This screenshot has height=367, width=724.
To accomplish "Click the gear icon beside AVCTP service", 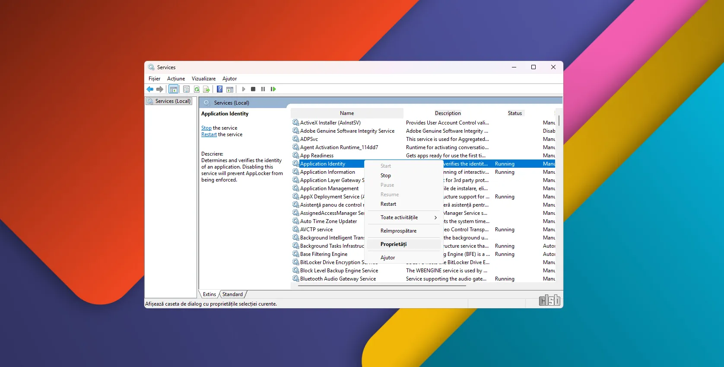I will 295,229.
